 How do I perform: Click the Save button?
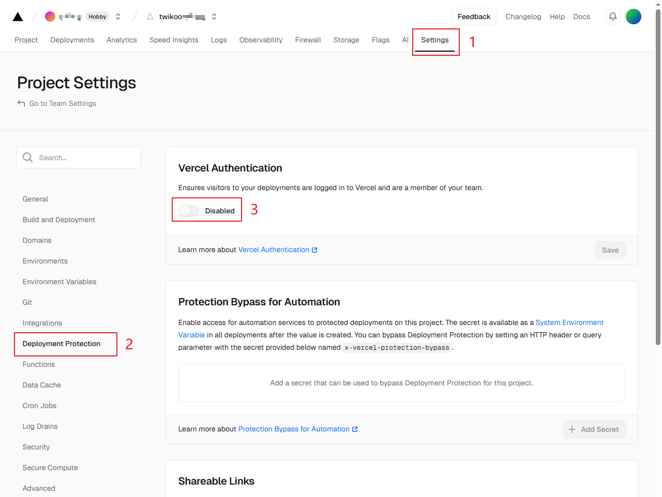[610, 250]
